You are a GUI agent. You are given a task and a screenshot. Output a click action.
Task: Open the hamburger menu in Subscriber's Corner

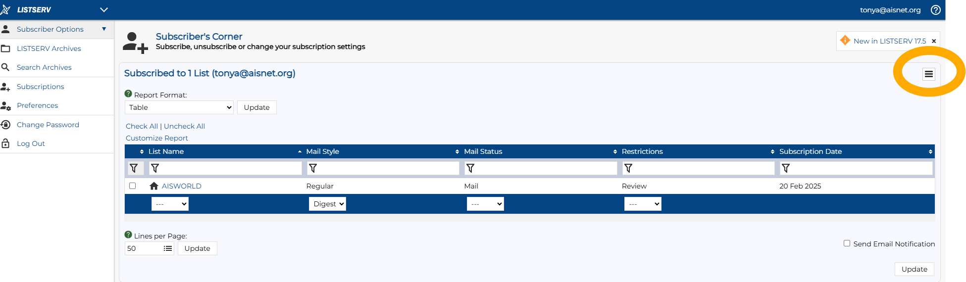click(x=928, y=74)
